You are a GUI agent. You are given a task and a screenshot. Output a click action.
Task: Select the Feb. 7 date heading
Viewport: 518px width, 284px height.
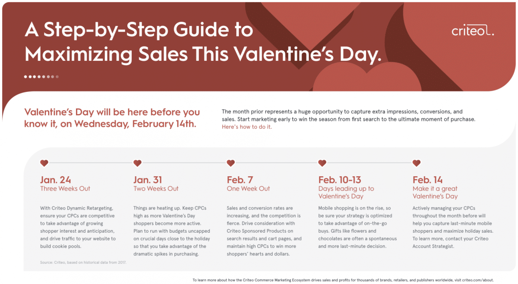click(241, 180)
